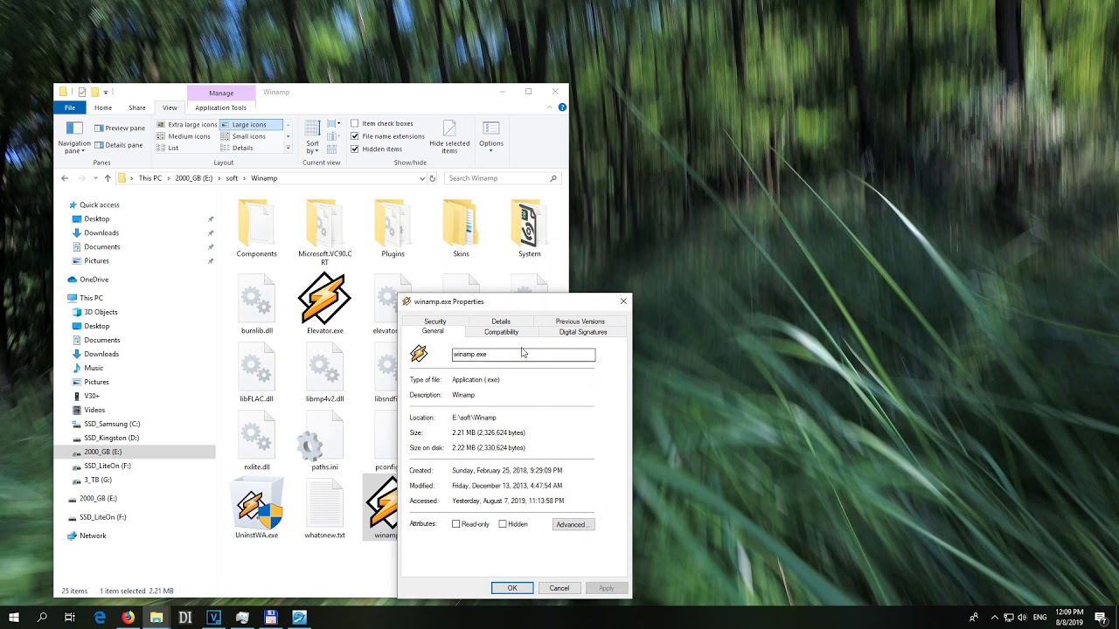Select the List layout option

pyautogui.click(x=167, y=148)
